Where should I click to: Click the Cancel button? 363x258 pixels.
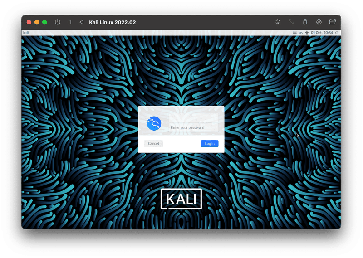(x=153, y=143)
